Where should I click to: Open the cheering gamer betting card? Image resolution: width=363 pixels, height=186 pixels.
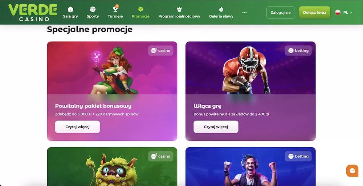[x=250, y=166]
